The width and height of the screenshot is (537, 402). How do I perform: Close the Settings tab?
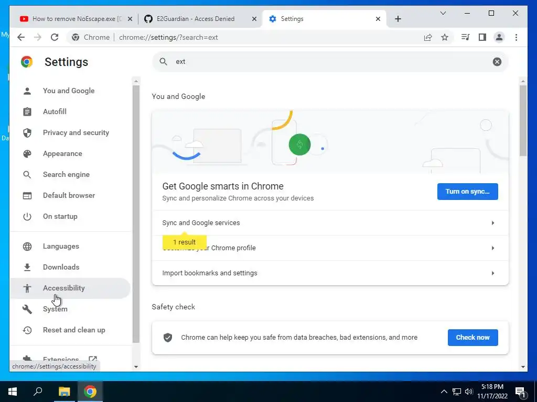tap(378, 19)
